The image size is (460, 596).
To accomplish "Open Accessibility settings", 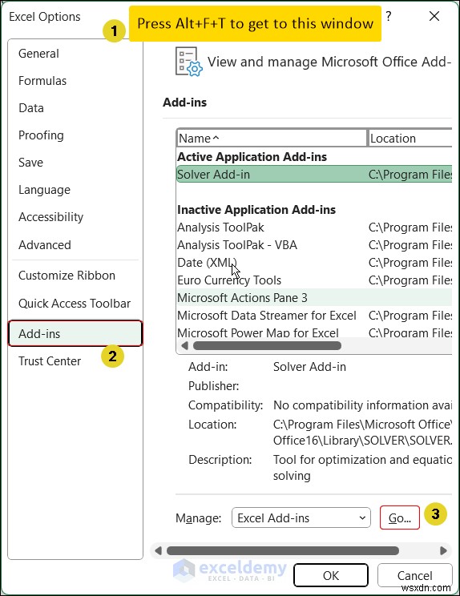I will [51, 217].
